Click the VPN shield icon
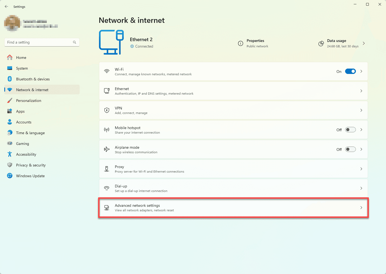Viewport: 386px width, 274px height. click(x=107, y=110)
